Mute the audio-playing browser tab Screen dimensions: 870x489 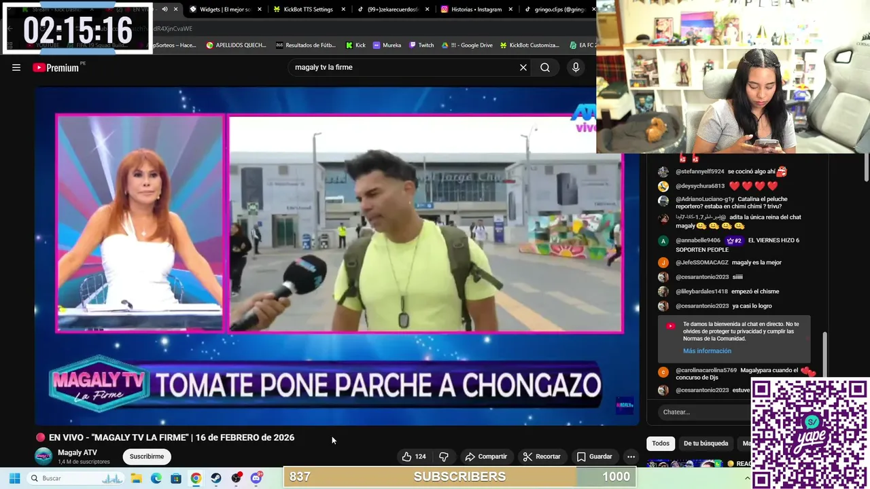point(164,10)
